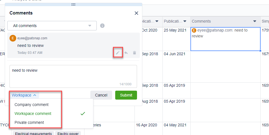This screenshot has height=135, width=269.
Task: Click the reply arrow icon on comment
Action: (x=126, y=53)
